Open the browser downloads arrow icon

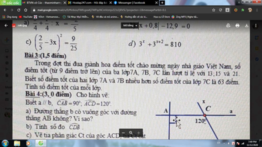pyautogui.click(x=227, y=10)
